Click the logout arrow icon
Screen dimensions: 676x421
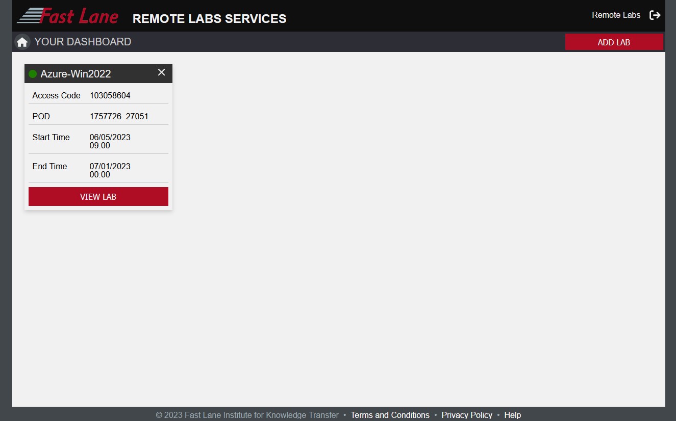655,15
